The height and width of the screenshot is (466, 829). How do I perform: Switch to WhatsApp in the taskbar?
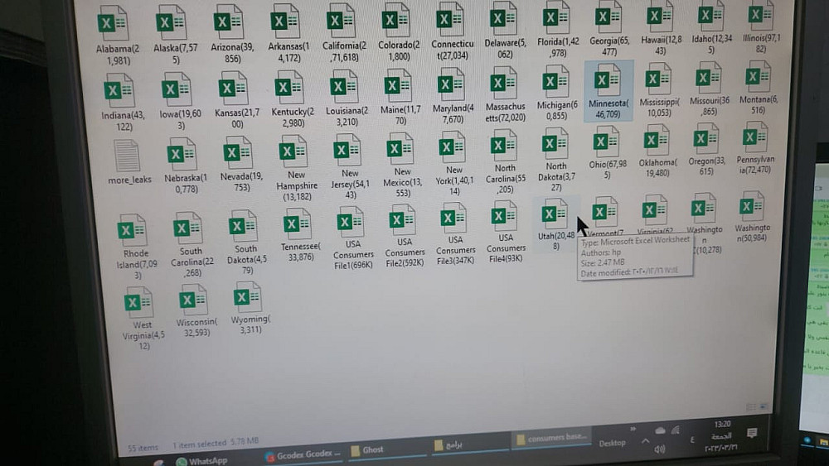coord(202,461)
